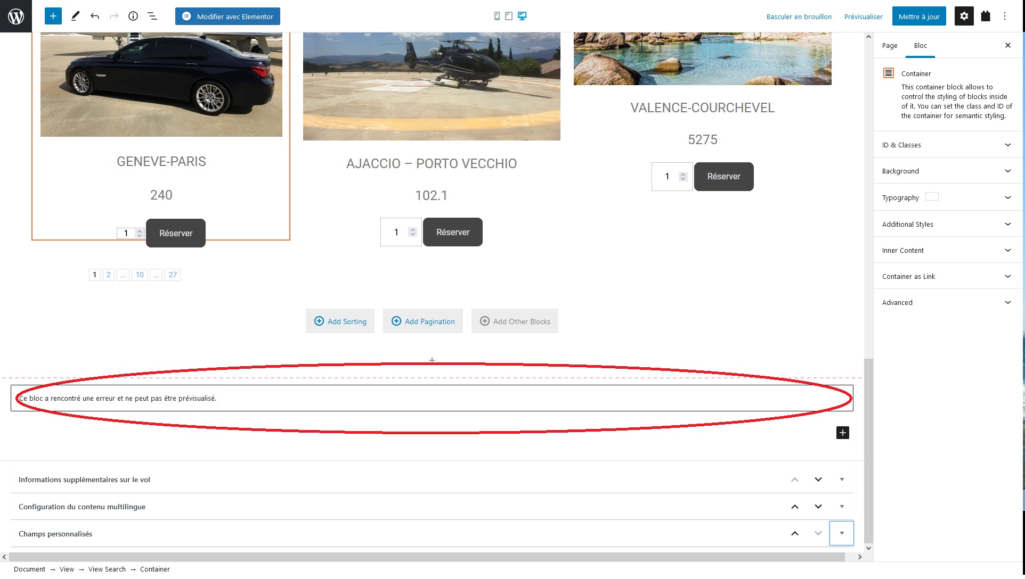The width and height of the screenshot is (1025, 579).
Task: Click Modifier avec Elementor button
Action: pos(227,16)
